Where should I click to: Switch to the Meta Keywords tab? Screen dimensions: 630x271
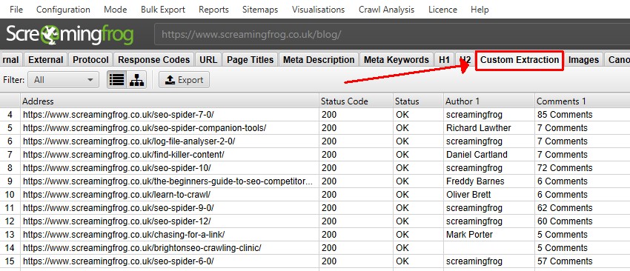(x=397, y=60)
